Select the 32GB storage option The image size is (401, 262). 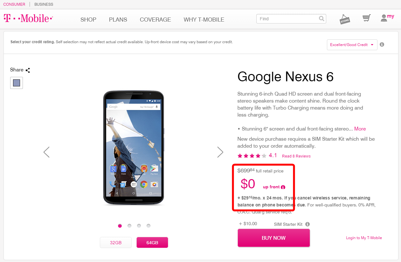(116, 243)
